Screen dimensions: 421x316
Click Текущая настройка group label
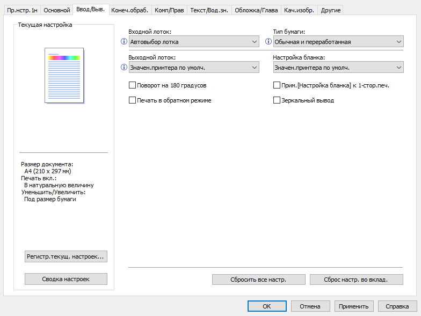click(45, 25)
